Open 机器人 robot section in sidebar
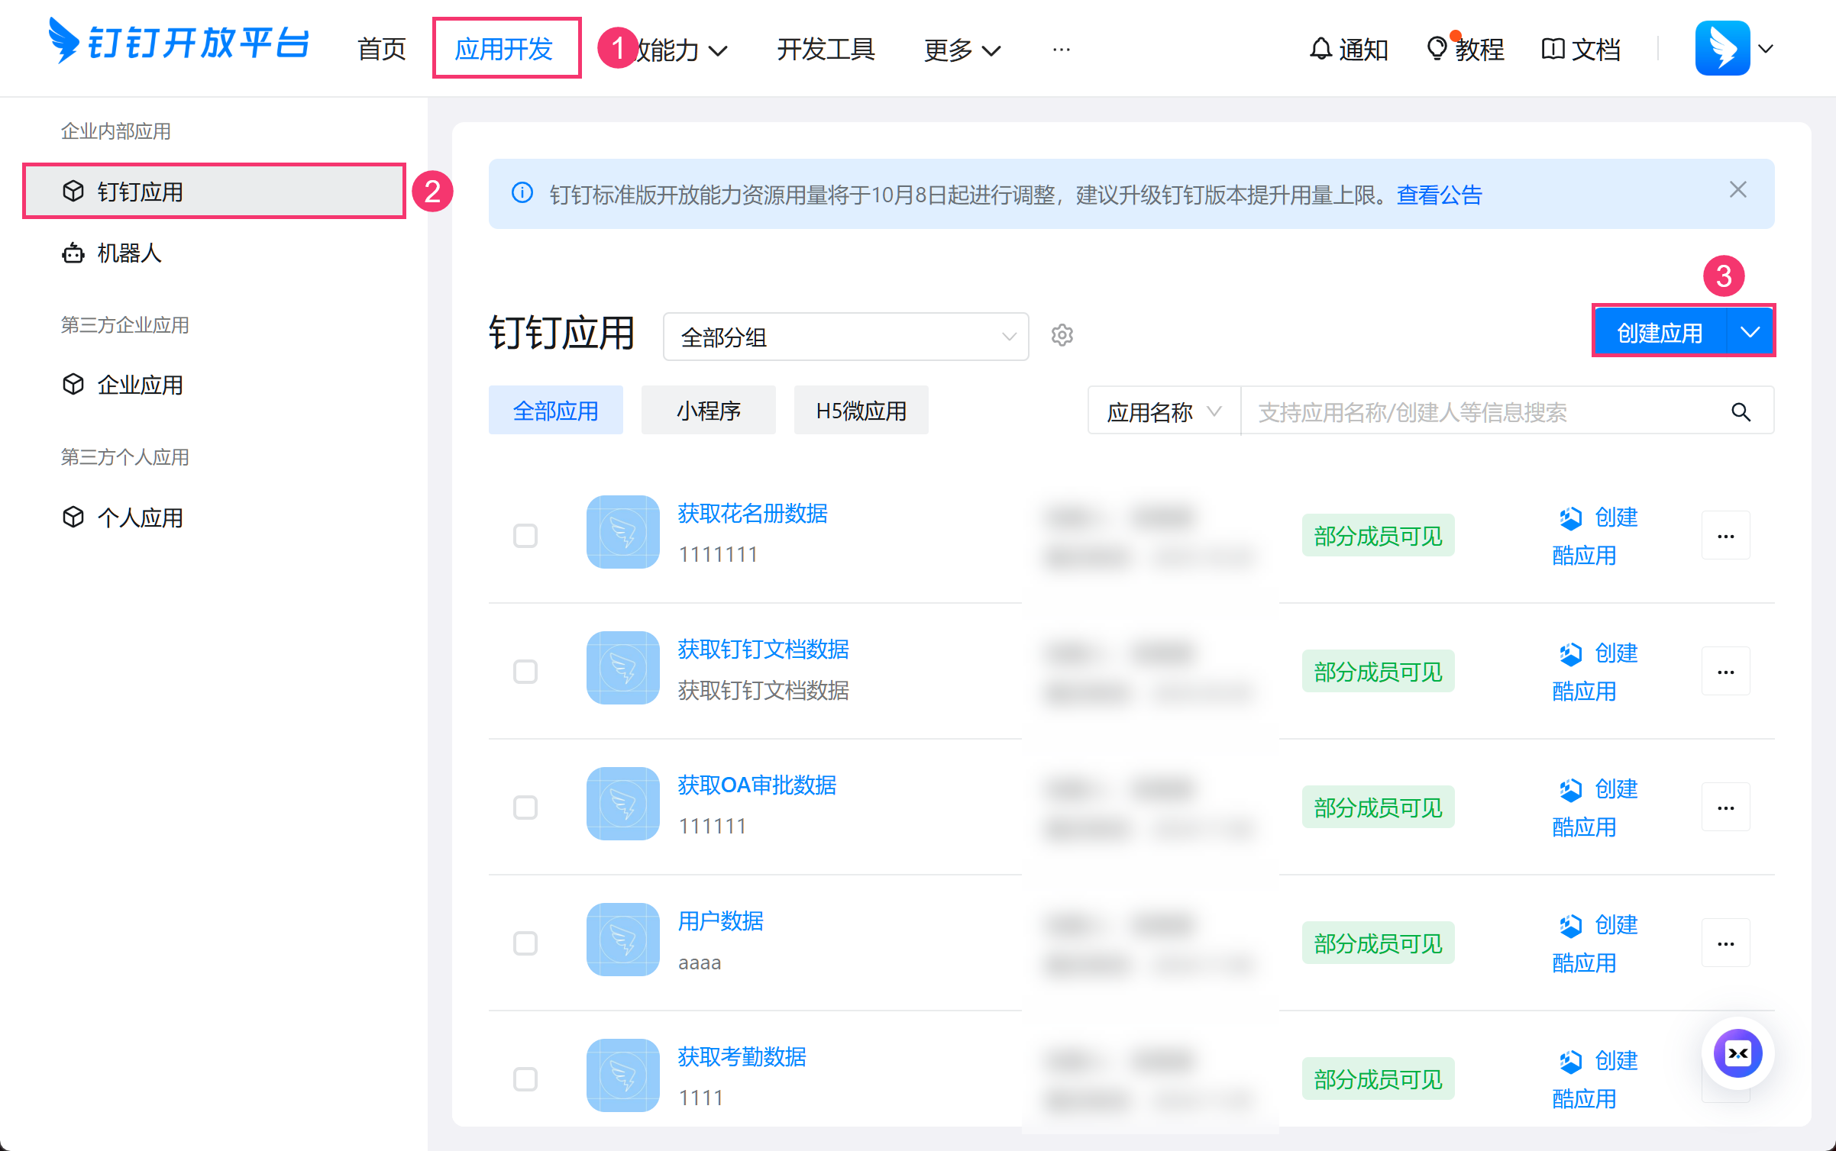 point(128,253)
